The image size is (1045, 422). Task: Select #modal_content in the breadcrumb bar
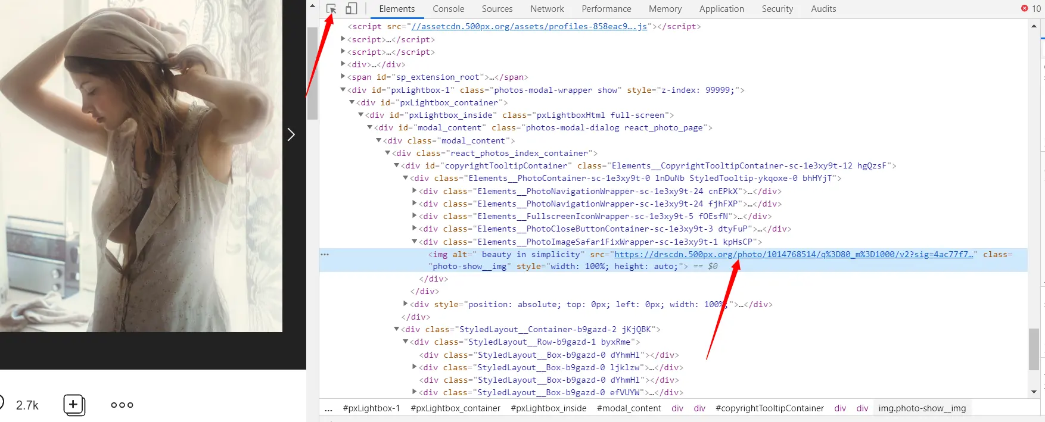coord(629,408)
